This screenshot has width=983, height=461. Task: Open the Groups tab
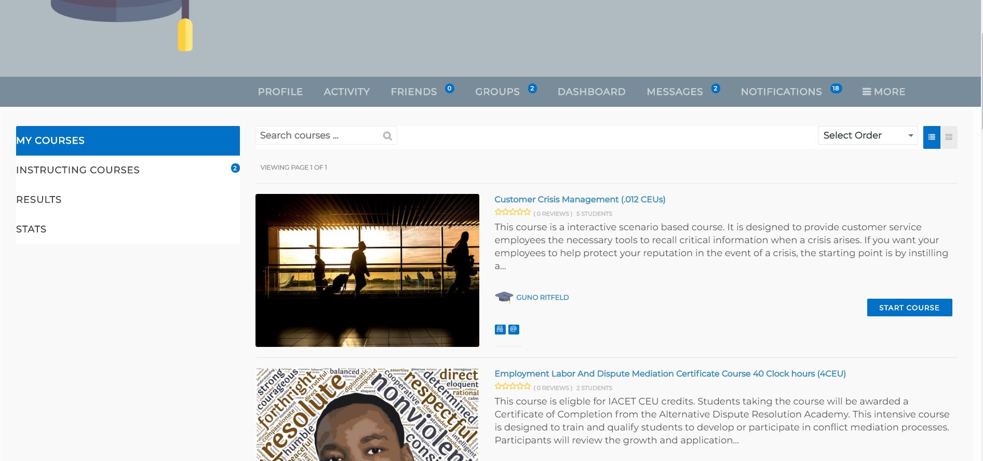tap(497, 92)
